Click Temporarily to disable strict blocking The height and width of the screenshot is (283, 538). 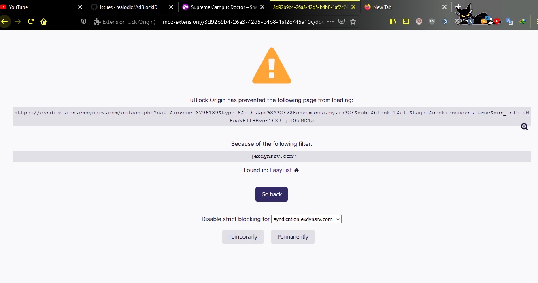[242, 236]
